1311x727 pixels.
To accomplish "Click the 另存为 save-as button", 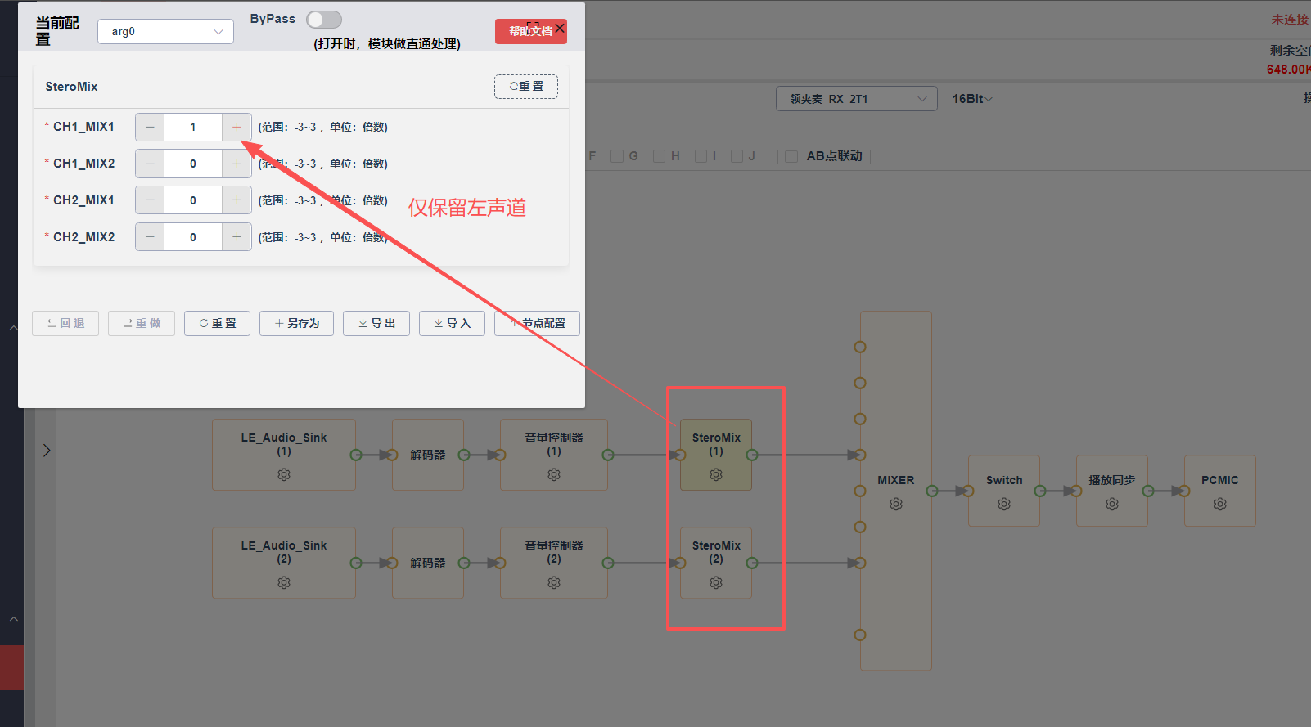I will 296,324.
